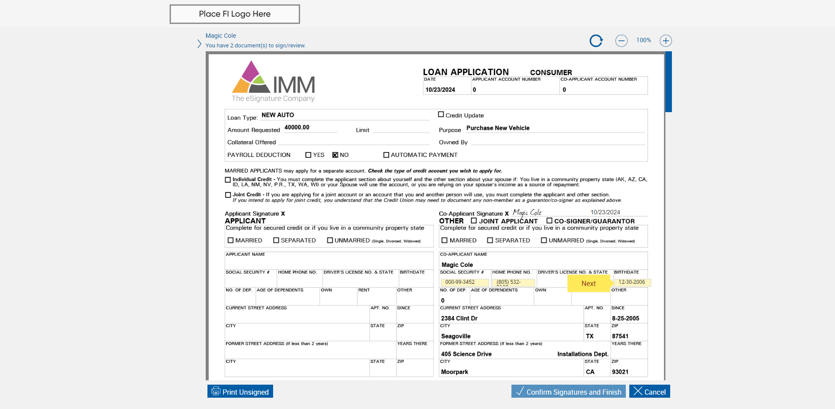Click the amount requested 40000.00
The height and width of the screenshot is (409, 835).
297,127
